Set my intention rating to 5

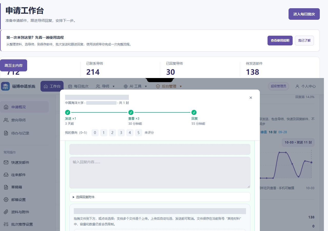[139, 133]
